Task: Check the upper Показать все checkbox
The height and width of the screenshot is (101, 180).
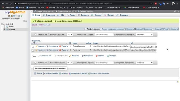Action: point(35,35)
